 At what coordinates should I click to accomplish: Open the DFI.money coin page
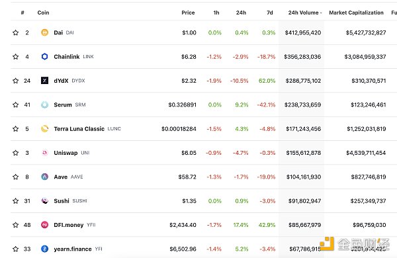[69, 225]
